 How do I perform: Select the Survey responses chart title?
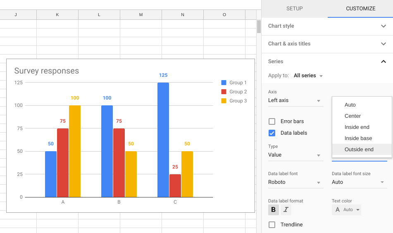[x=47, y=71]
